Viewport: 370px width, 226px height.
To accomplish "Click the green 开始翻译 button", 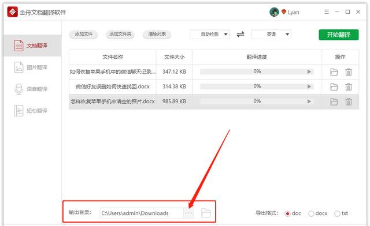I will [339, 35].
